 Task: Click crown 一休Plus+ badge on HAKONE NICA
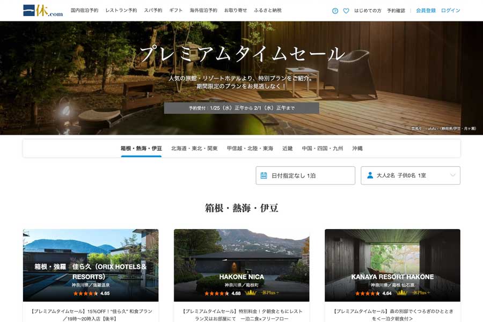[x=262, y=292]
